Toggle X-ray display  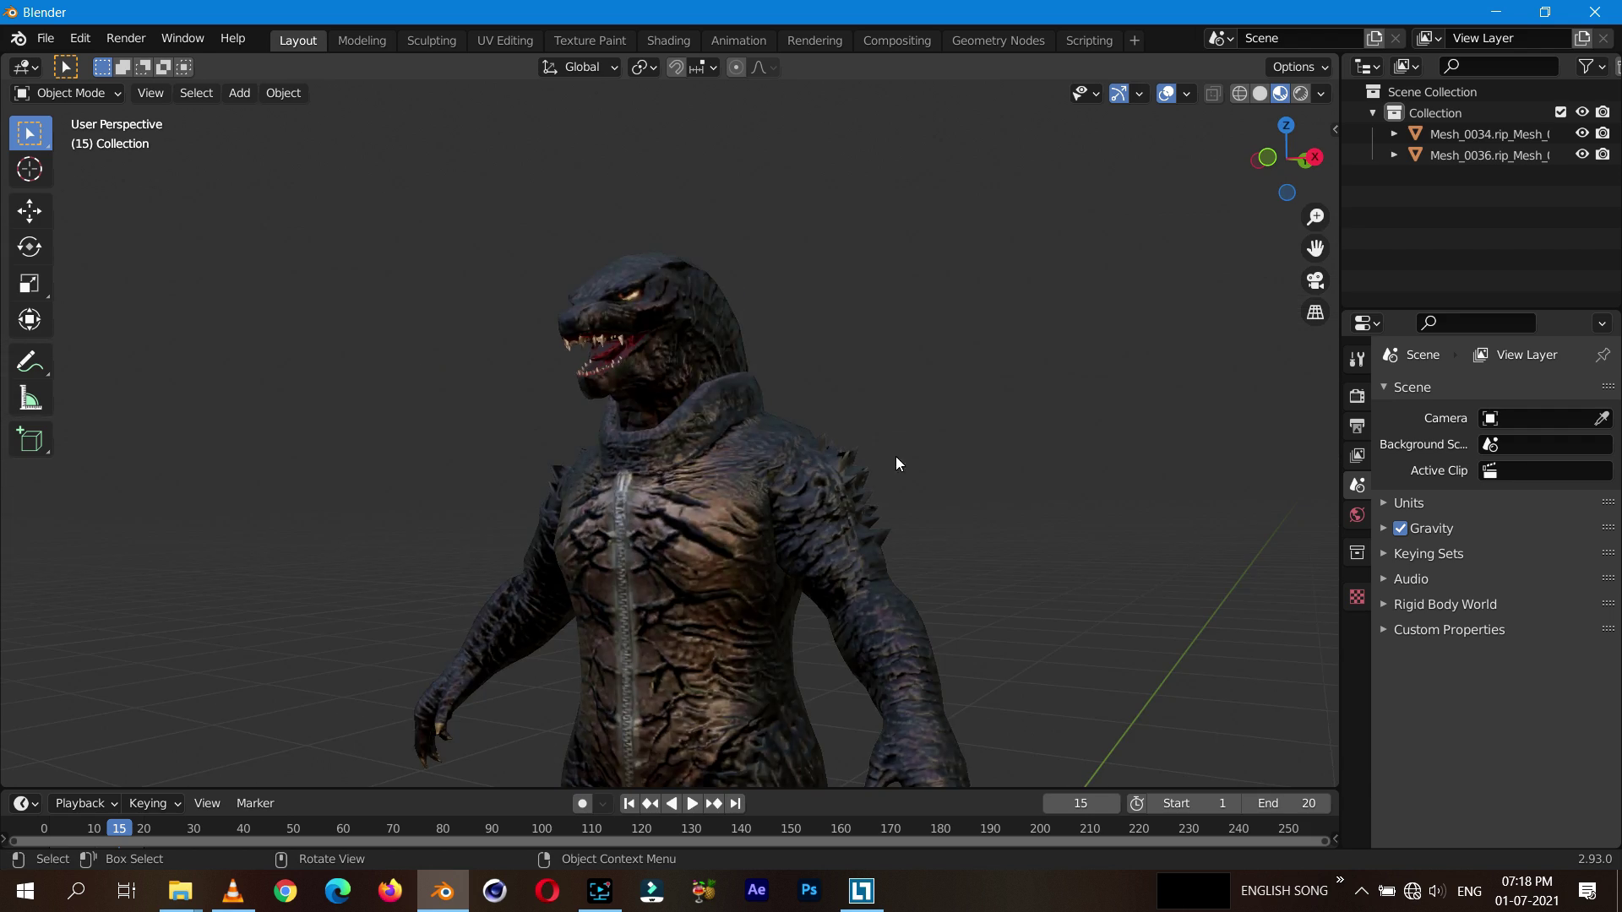[x=1213, y=94]
